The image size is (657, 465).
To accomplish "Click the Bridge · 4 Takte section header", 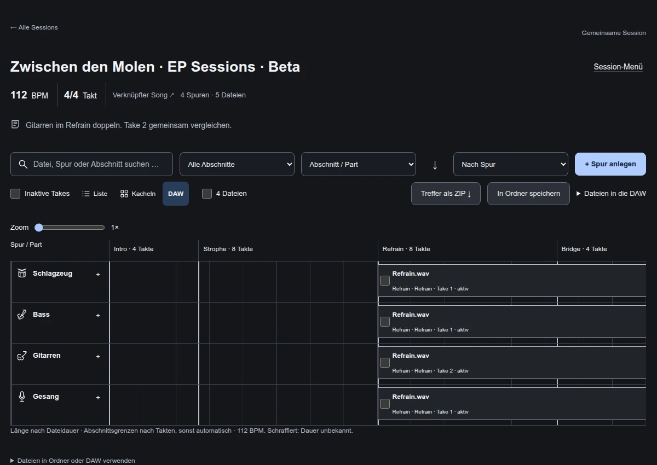I will [x=584, y=249].
